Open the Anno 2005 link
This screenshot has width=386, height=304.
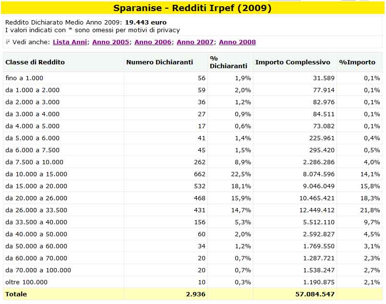coord(110,42)
